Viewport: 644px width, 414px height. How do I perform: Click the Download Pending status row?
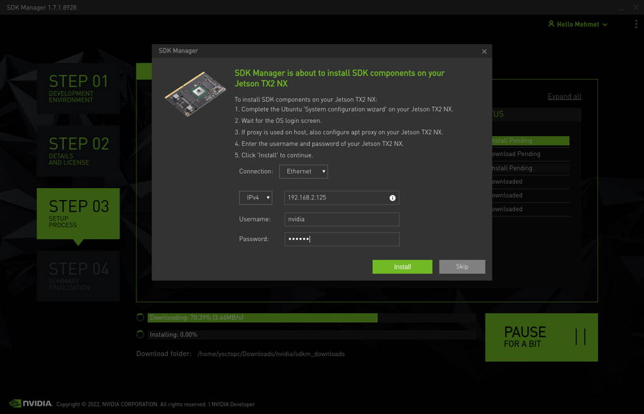point(531,154)
